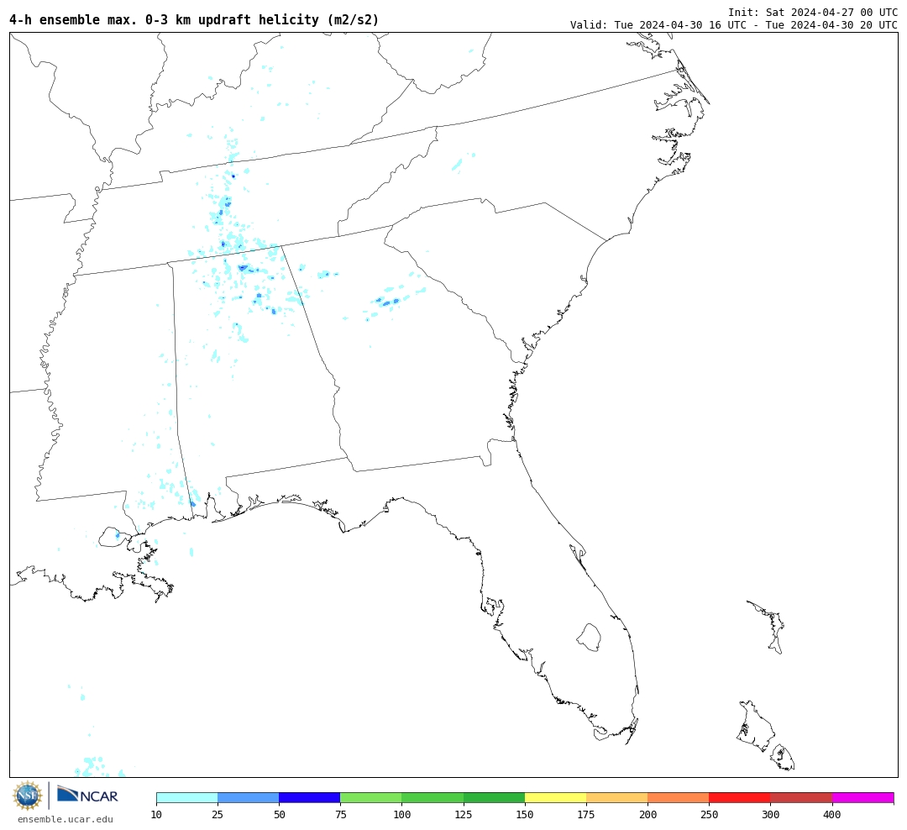907x830 pixels.
Task: Click the colorbar label 150
Action: point(525,815)
